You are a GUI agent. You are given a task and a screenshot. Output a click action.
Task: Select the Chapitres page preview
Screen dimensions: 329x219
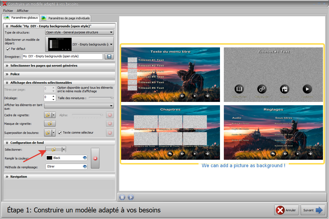(171, 133)
